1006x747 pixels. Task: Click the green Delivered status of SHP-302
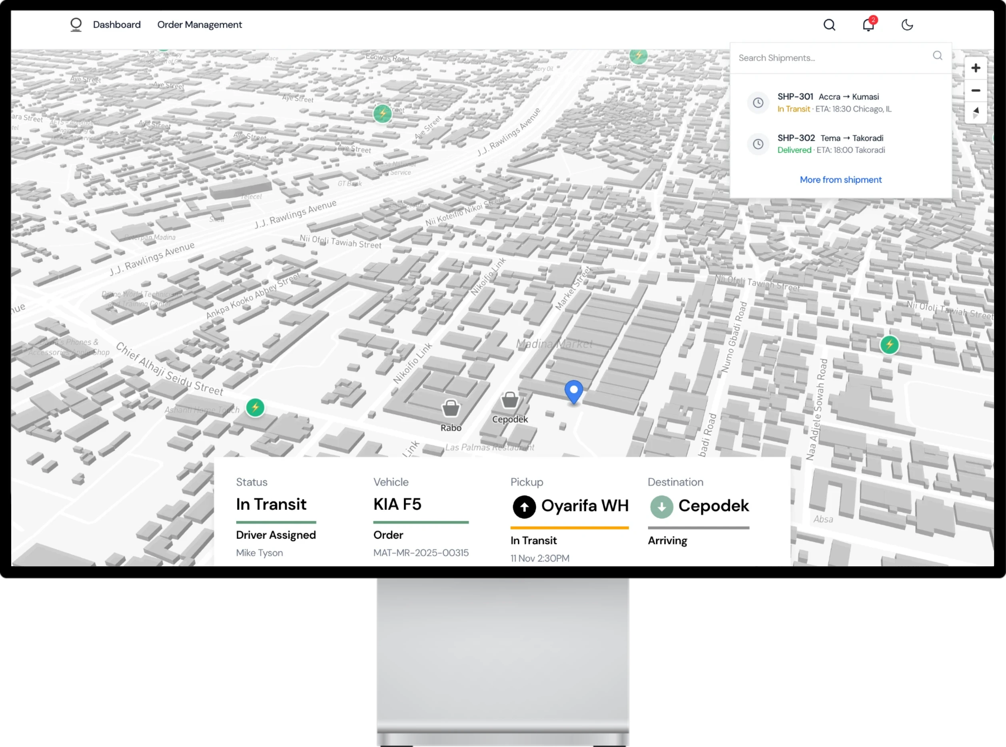(794, 150)
